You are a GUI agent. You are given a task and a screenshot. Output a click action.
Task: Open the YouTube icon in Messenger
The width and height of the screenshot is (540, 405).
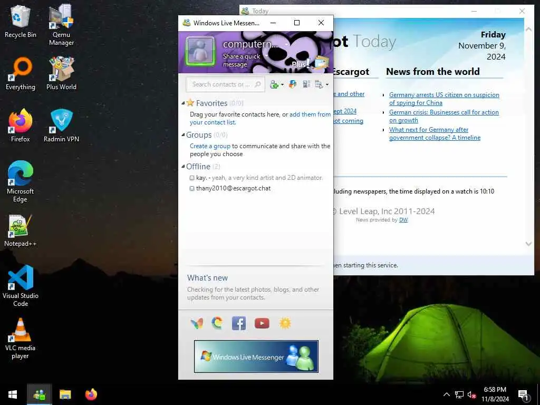(x=262, y=323)
